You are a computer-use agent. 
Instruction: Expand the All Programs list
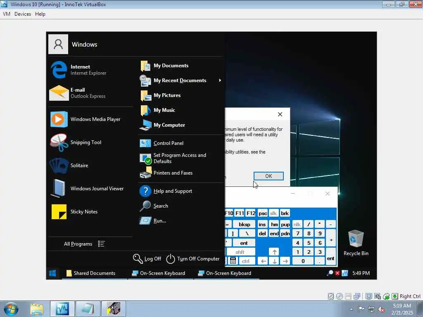84,244
